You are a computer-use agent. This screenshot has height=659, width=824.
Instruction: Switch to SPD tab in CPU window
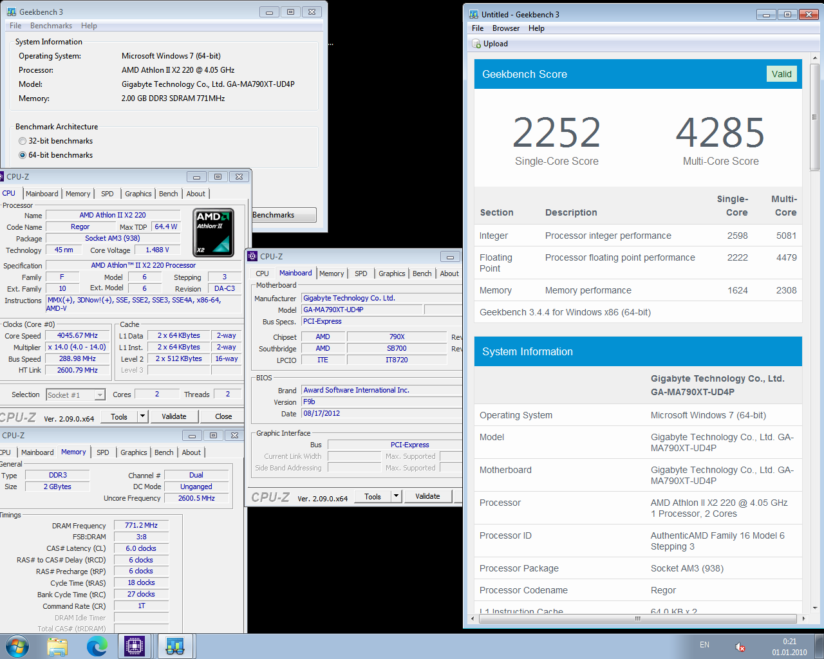click(108, 194)
